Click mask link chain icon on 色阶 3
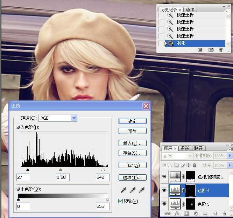The height and width of the screenshot is (218, 233). (x=183, y=204)
